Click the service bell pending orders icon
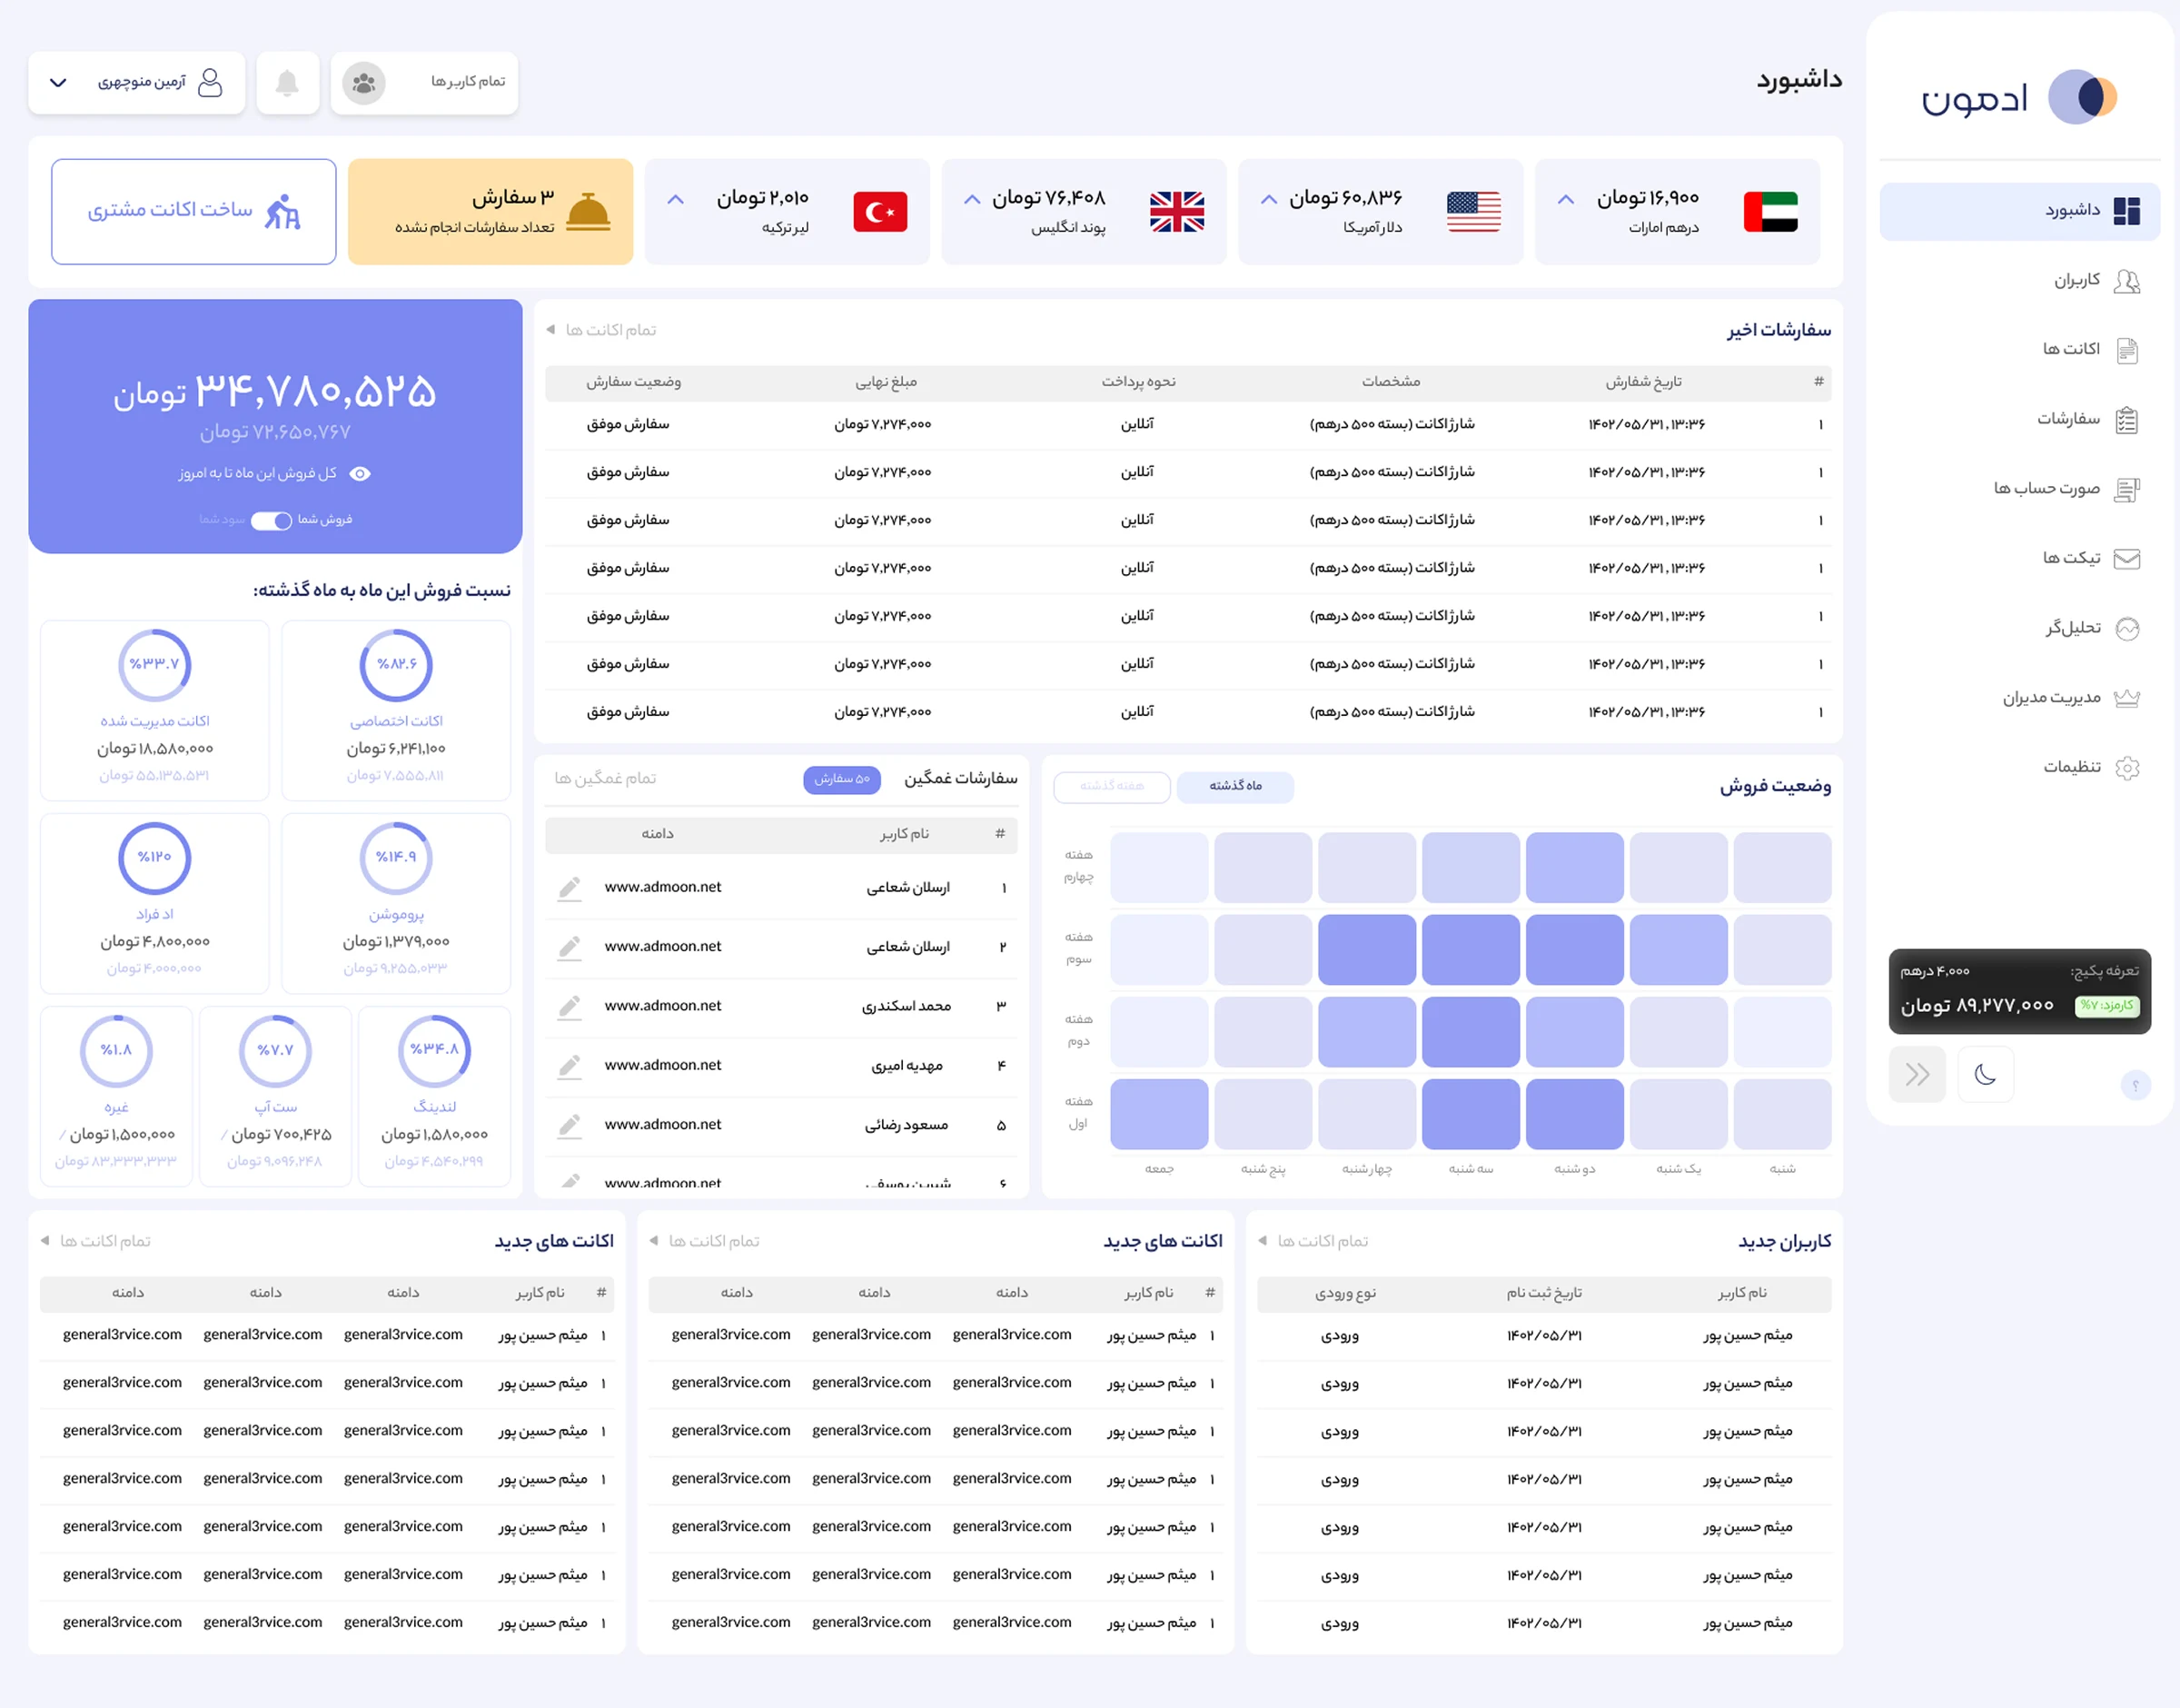Image resolution: width=2180 pixels, height=1708 pixels. tap(588, 211)
